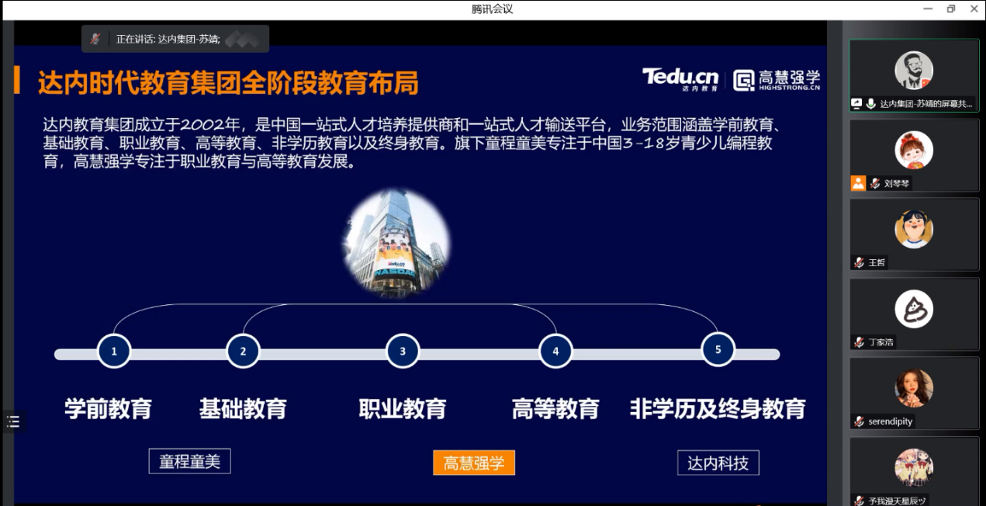The height and width of the screenshot is (506, 986).
Task: Click the name label serendipity
Action: (891, 421)
